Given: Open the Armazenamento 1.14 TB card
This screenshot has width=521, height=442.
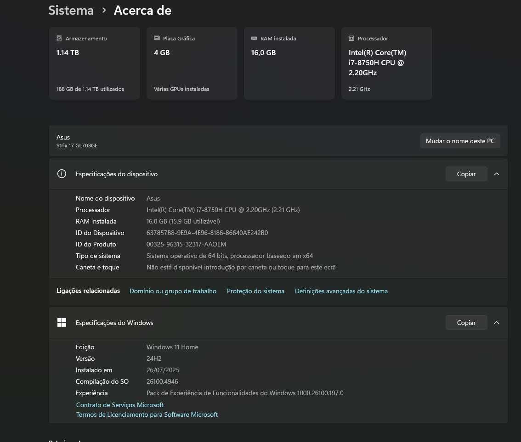Looking at the screenshot, I should click(x=95, y=63).
